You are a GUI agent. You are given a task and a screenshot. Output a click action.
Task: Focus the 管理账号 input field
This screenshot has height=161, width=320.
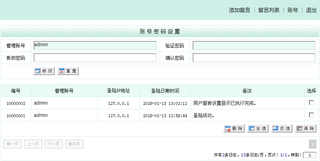tap(95, 45)
